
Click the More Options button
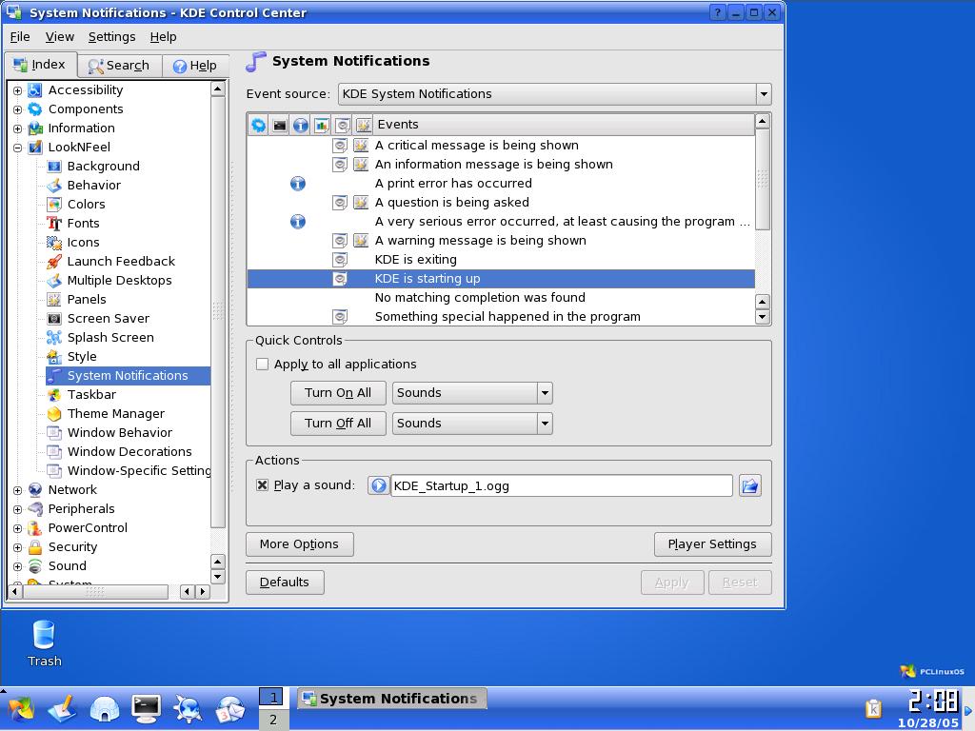click(299, 543)
